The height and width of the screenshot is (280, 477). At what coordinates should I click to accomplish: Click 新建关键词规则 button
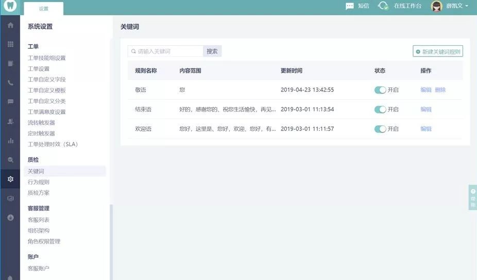click(x=438, y=51)
